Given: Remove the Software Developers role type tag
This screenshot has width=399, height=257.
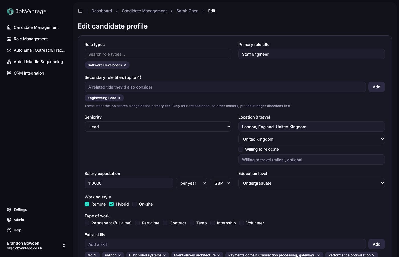Looking at the screenshot, I should pyautogui.click(x=125, y=65).
